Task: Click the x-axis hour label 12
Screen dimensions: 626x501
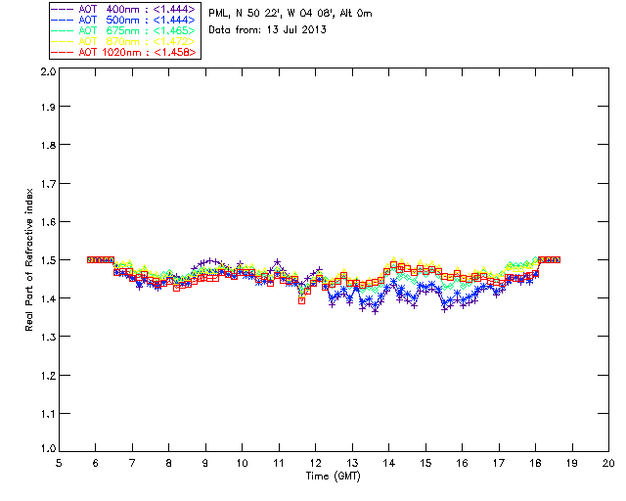Action: tap(315, 463)
